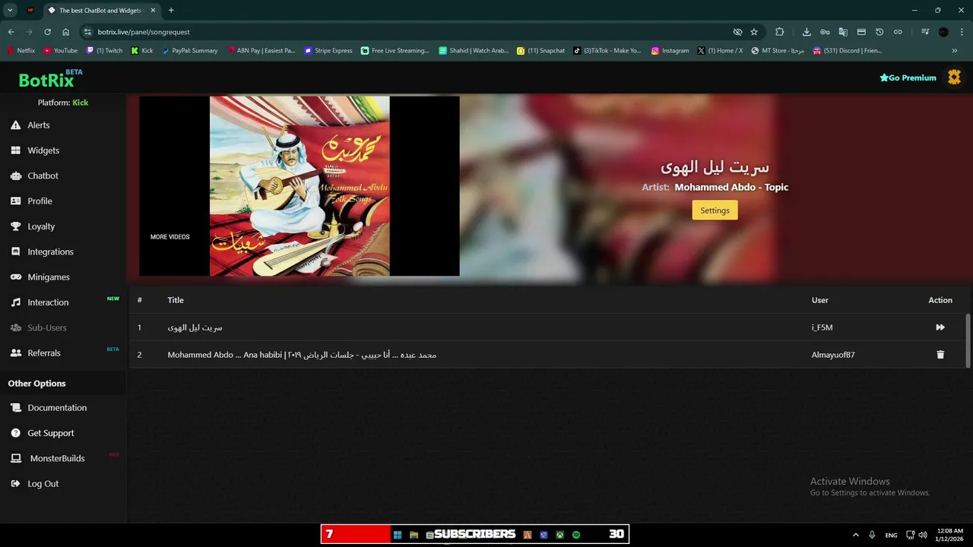This screenshot has height=547, width=973.
Task: Open the Twitch bookmark
Action: (104, 51)
